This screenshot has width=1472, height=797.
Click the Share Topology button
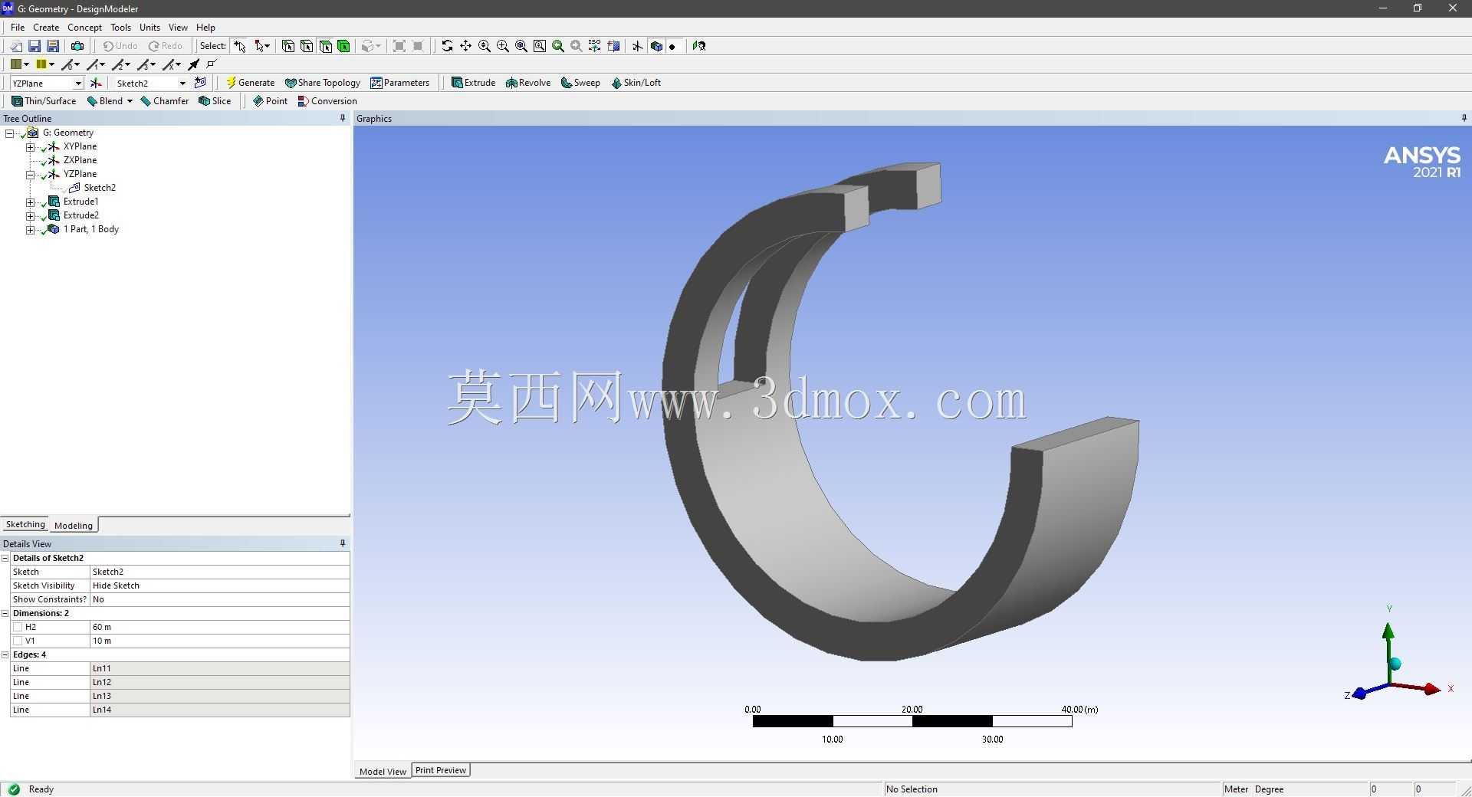click(322, 83)
